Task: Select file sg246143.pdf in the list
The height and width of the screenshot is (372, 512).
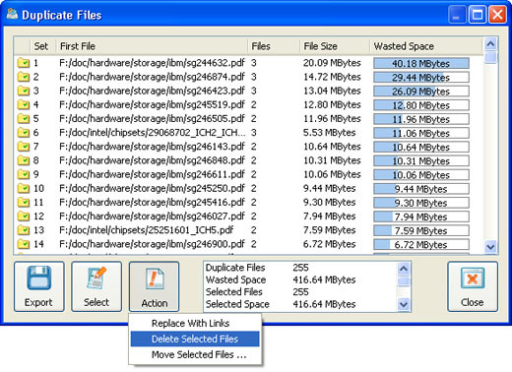Action: tap(152, 147)
